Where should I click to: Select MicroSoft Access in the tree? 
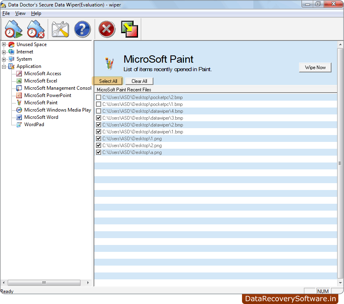pyautogui.click(x=42, y=74)
